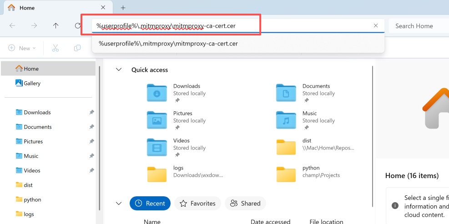Viewport: 449px width, 224px height.
Task: Switch to the Favorites tab
Action: [197, 204]
